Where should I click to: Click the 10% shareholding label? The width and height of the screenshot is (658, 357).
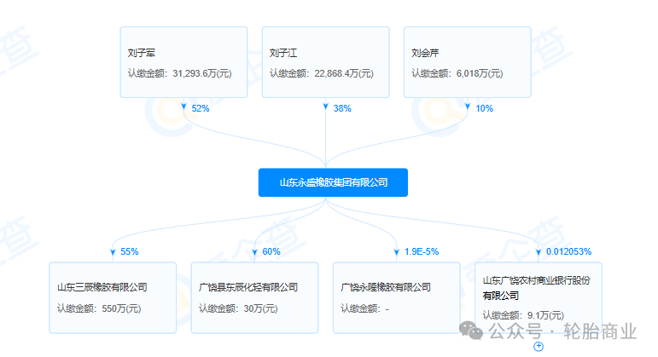484,108
